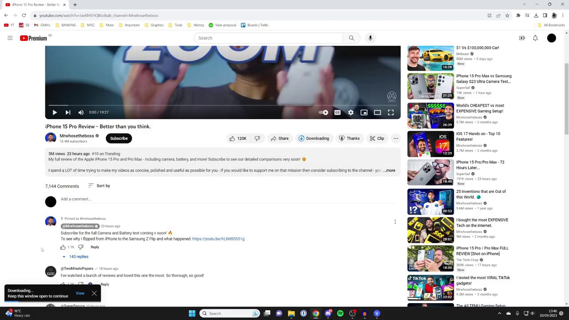569x320 pixels.
Task: Enable subtitles with the captions icon
Action: (337, 112)
